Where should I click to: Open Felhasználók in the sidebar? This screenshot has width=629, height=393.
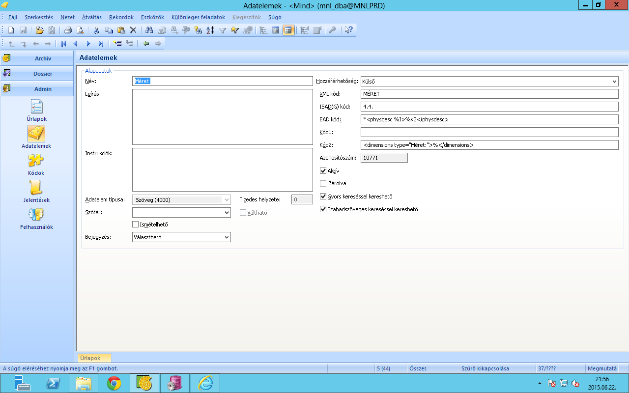coord(36,219)
